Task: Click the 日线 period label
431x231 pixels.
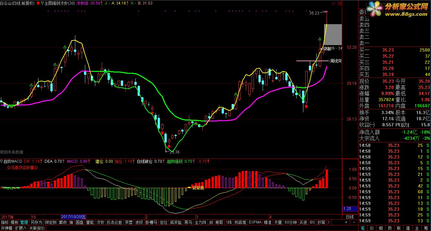Action: click(350, 217)
